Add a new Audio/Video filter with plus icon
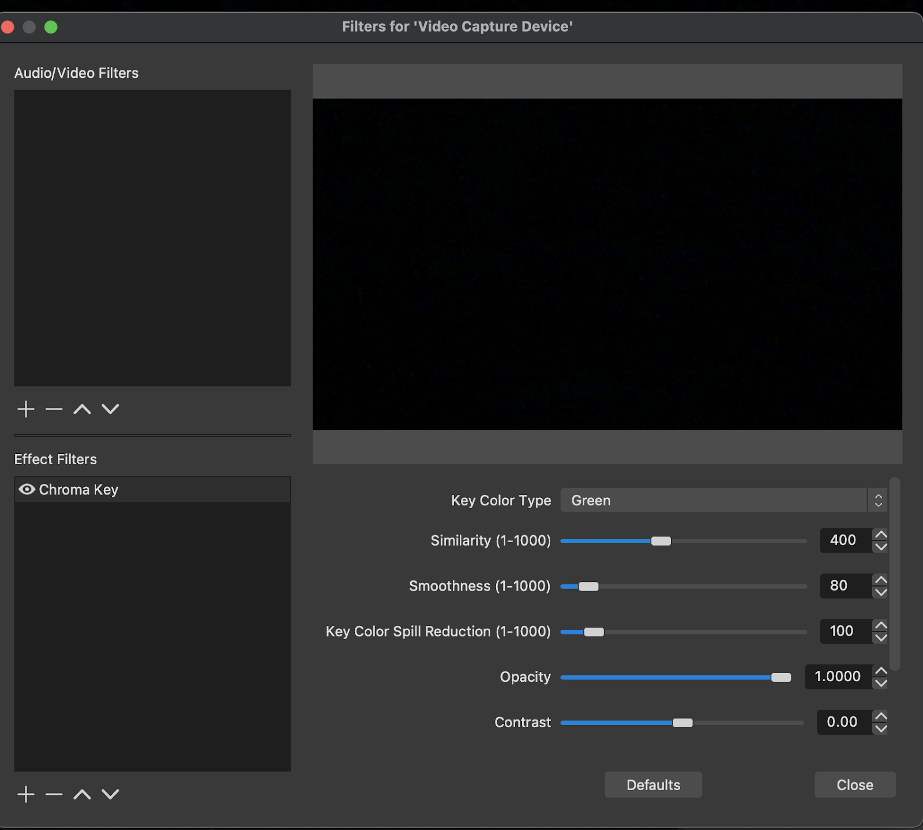Screen dimensions: 923x830 26,410
